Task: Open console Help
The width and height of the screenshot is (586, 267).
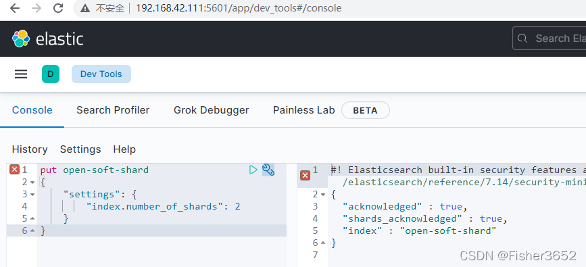Action: click(x=124, y=149)
